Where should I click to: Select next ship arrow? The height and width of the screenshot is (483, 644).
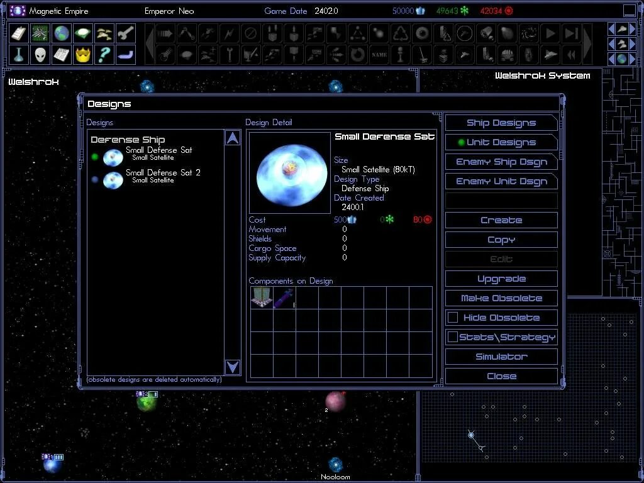pyautogui.click(x=633, y=29)
